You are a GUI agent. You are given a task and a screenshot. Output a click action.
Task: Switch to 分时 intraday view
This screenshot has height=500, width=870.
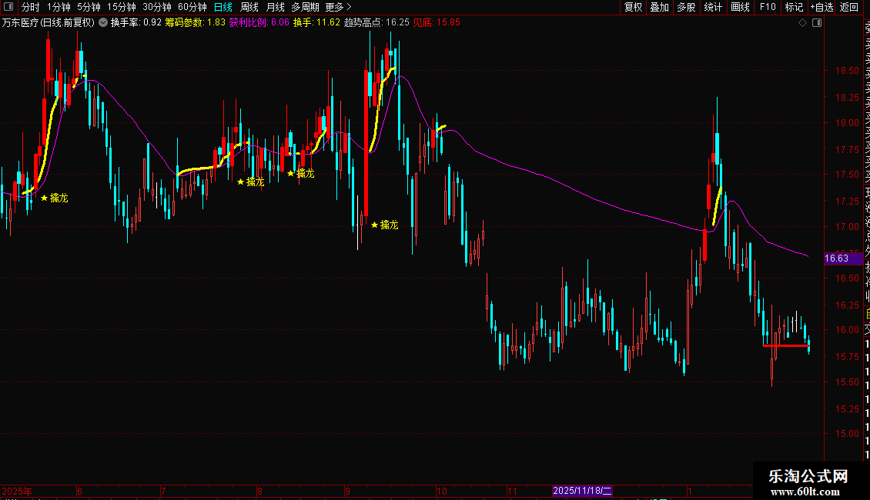coord(31,7)
